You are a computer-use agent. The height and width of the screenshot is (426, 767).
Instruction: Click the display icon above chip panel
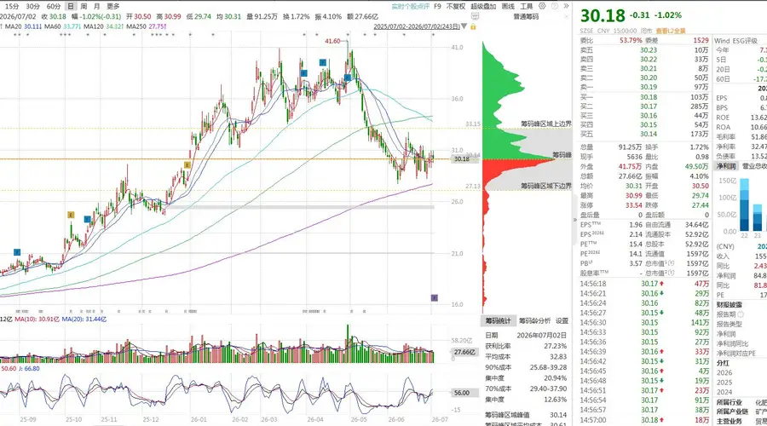coord(475,17)
